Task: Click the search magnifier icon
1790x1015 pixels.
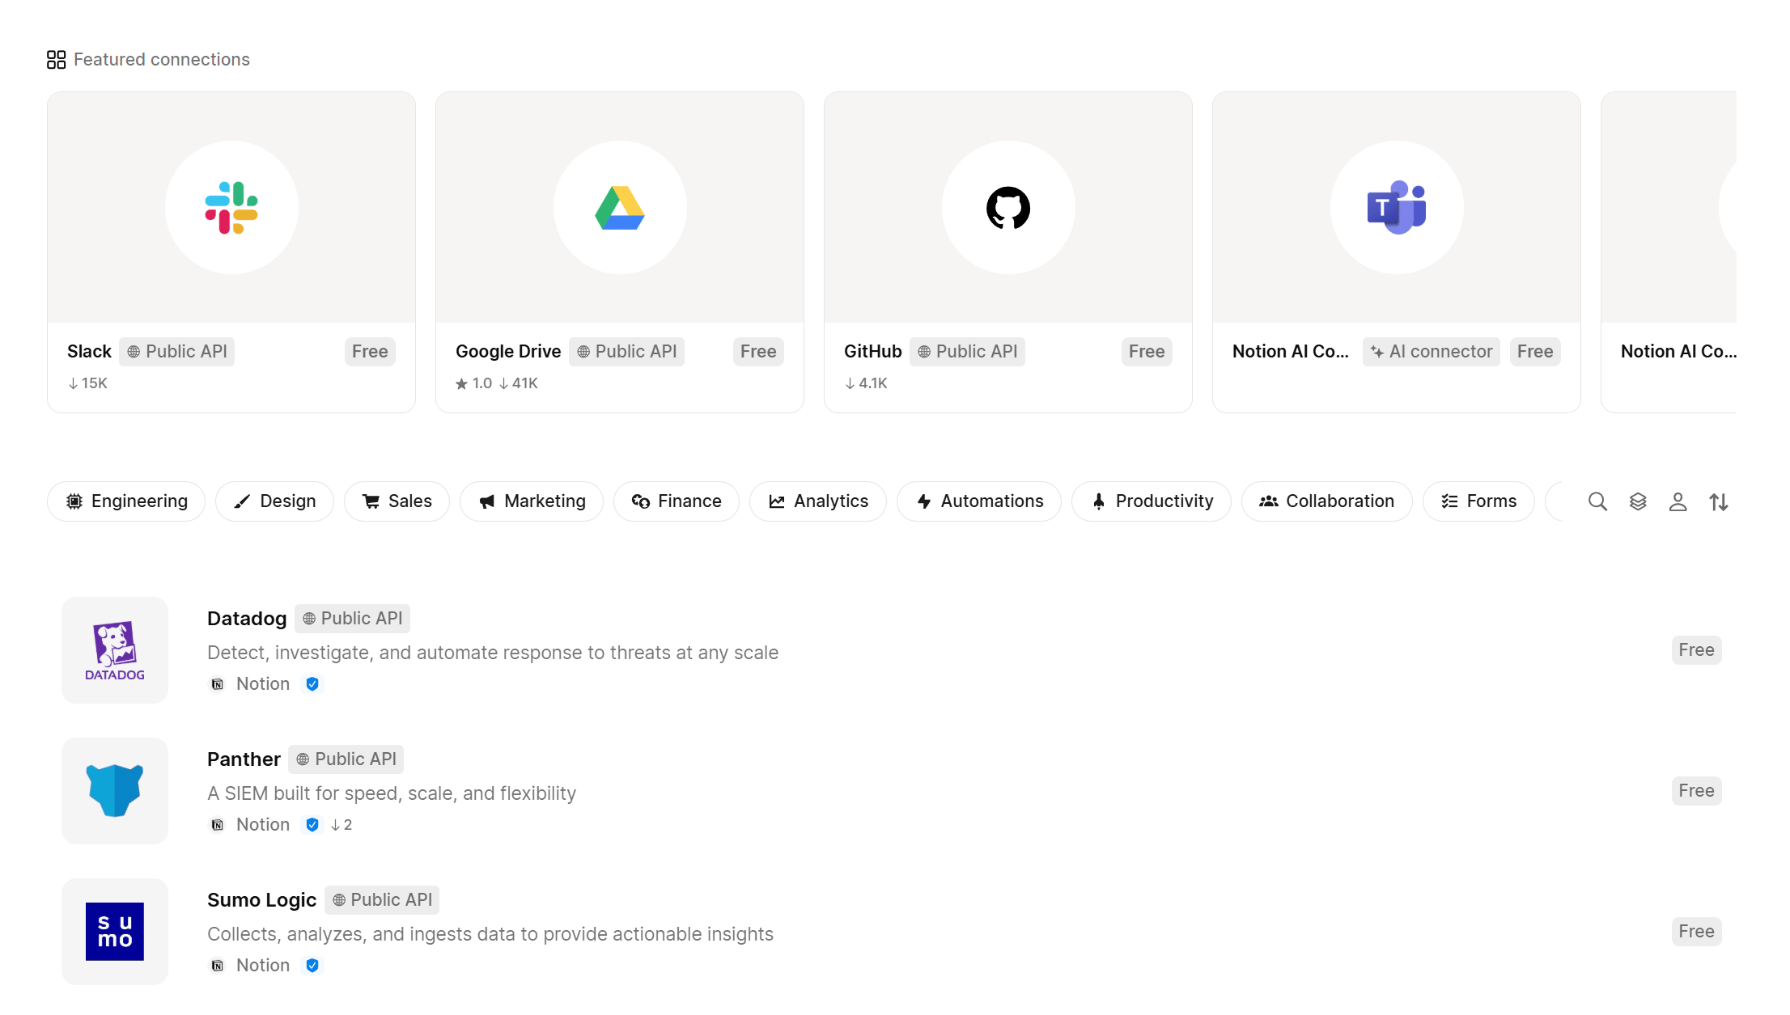Action: tap(1597, 501)
